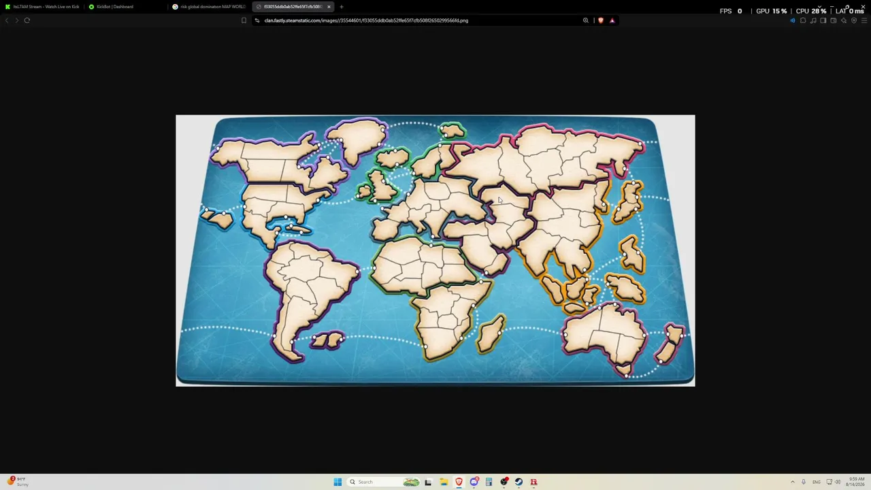Open the Brave browser taskbar icon
Image resolution: width=871 pixels, height=490 pixels.
[459, 482]
